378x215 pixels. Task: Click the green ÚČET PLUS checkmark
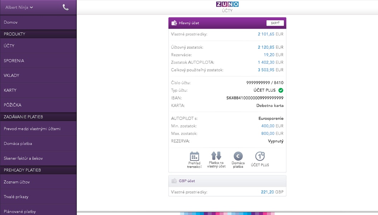281,90
